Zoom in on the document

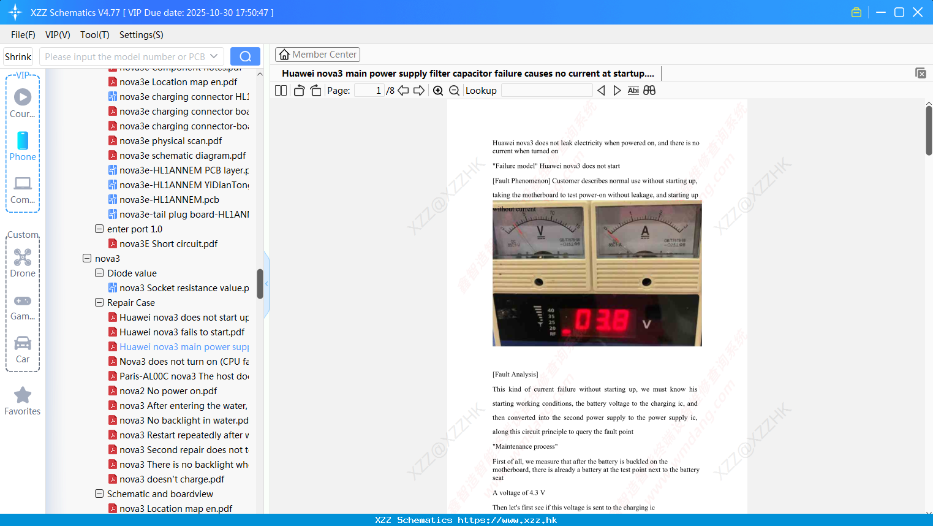point(438,90)
